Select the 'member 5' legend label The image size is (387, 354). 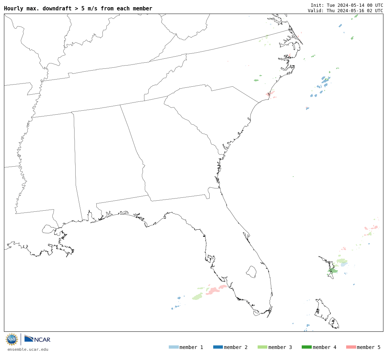coord(369,347)
